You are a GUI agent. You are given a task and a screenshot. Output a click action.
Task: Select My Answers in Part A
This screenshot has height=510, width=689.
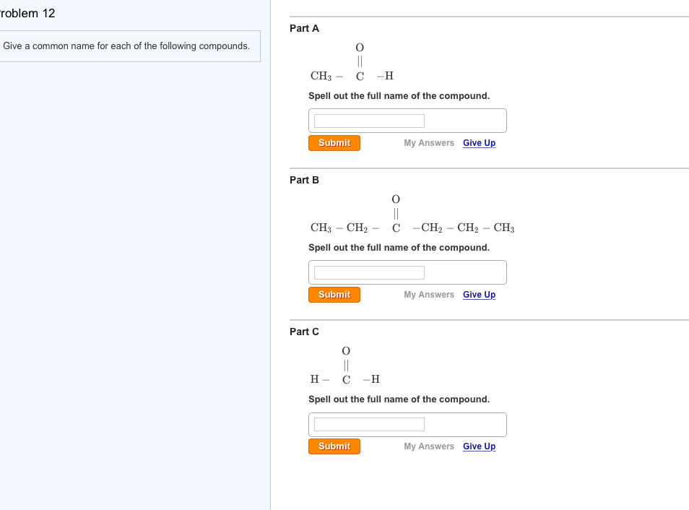tap(428, 142)
